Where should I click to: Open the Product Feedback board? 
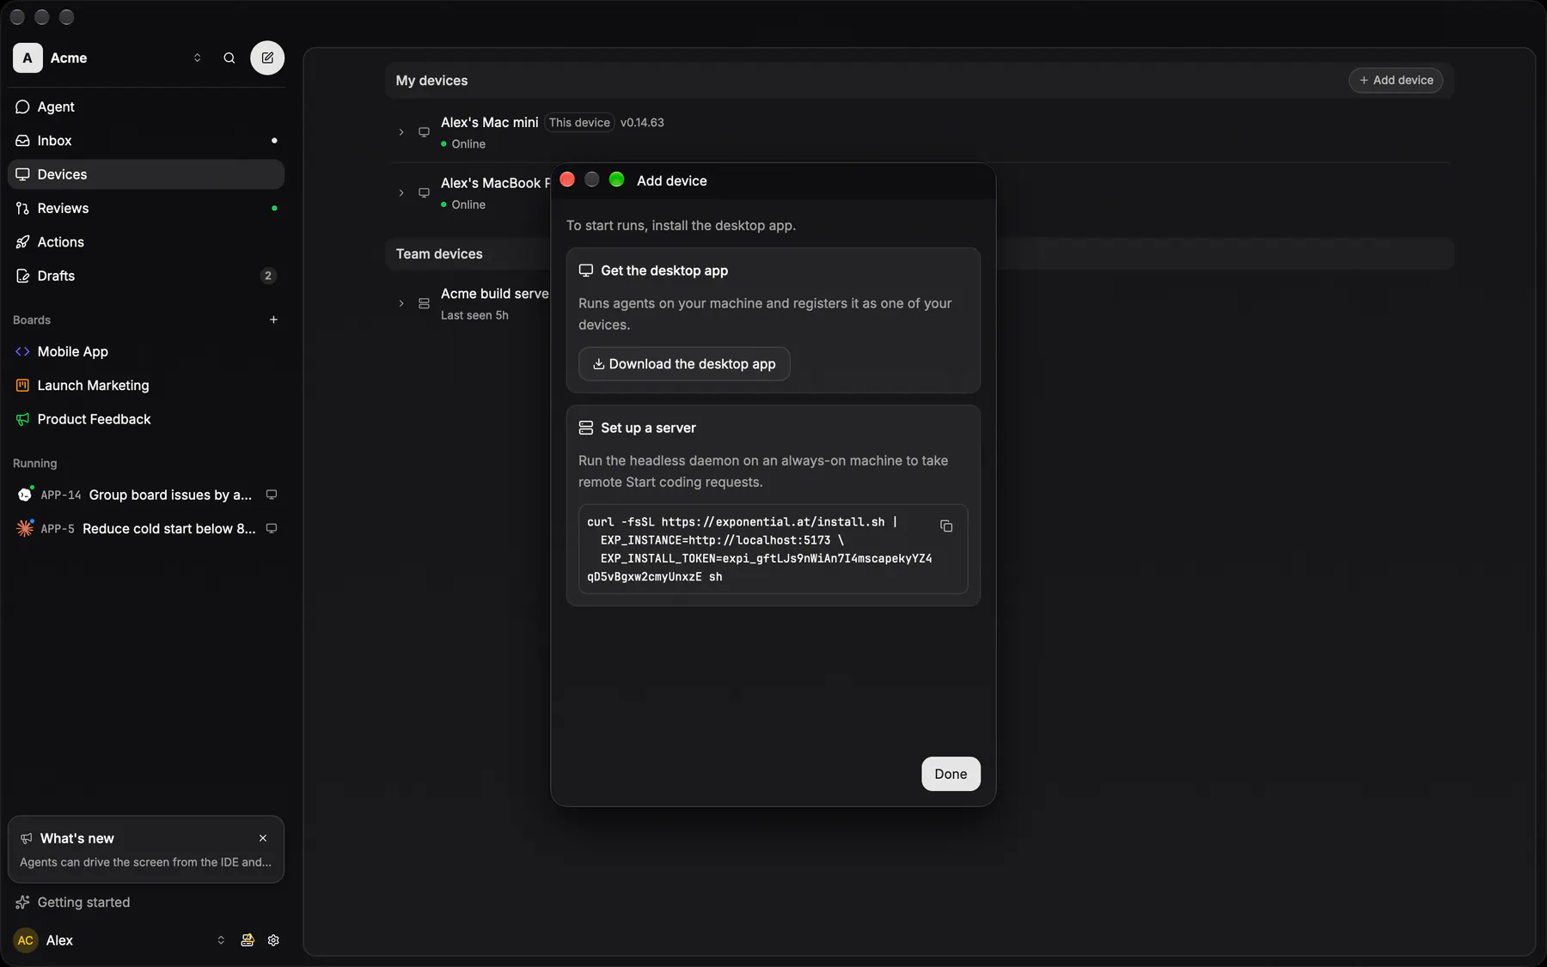[x=146, y=419]
